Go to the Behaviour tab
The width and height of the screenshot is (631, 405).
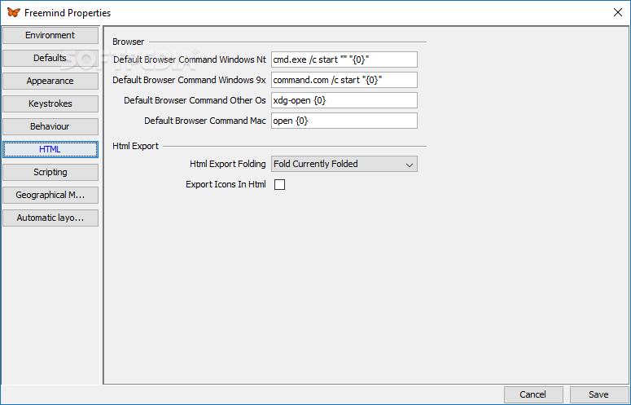[x=50, y=126]
